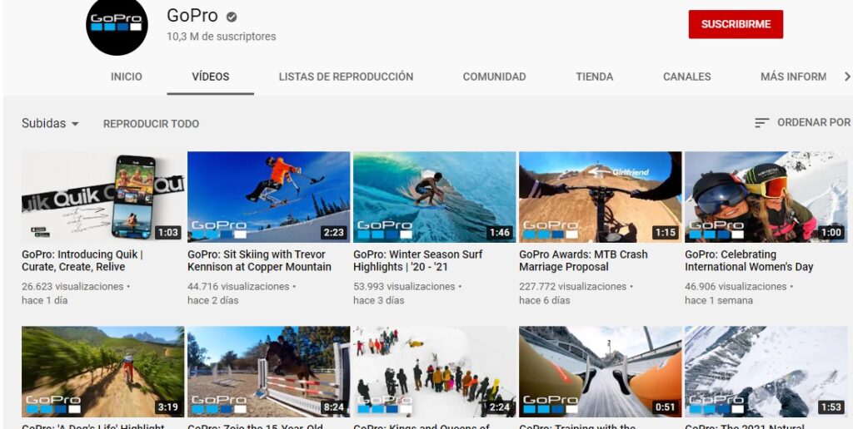Click the hace 6 días upload date

(545, 300)
